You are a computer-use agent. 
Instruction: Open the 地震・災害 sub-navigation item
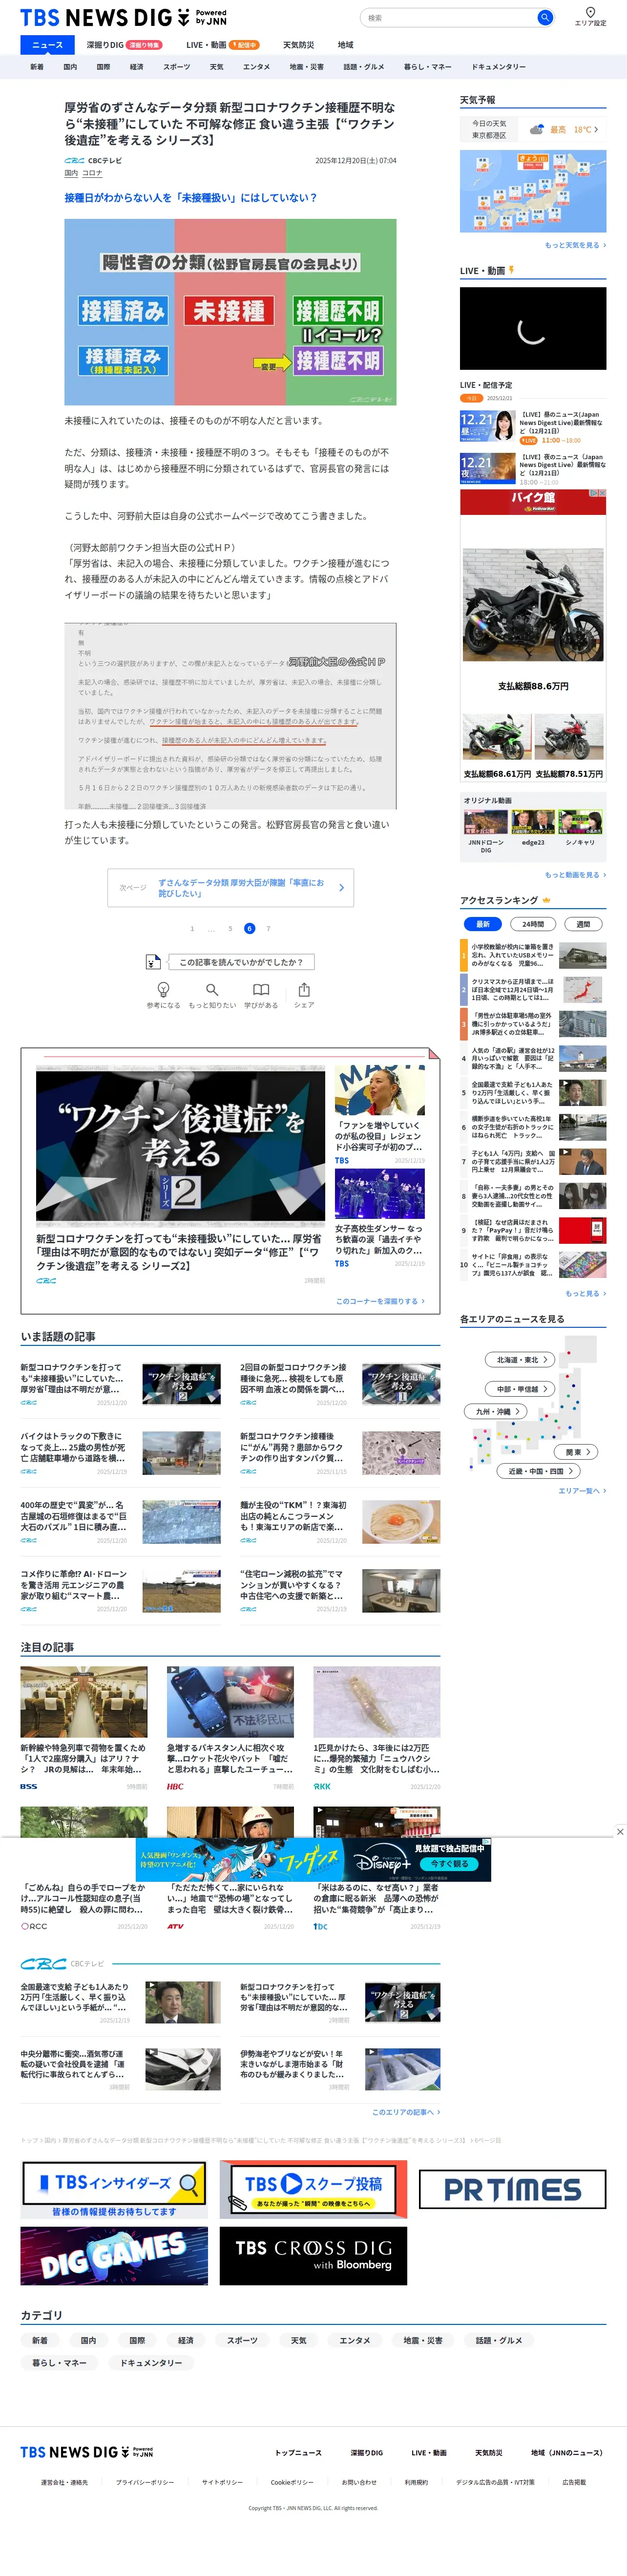pyautogui.click(x=306, y=67)
